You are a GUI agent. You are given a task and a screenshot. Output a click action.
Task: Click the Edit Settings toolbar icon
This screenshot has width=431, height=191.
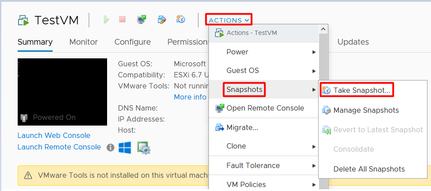point(162,19)
